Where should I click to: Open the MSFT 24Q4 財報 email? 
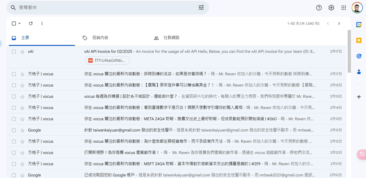[176, 164]
